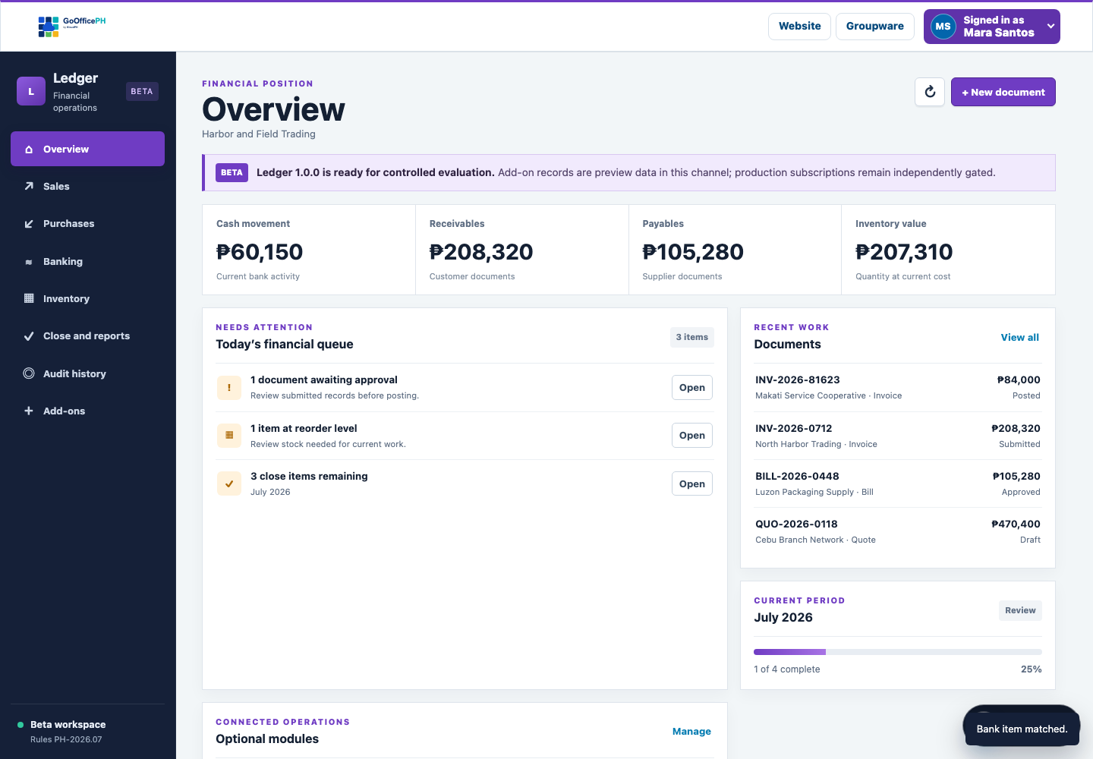The image size is (1093, 759).
Task: Open document INV-2026-0712
Action: point(897,436)
